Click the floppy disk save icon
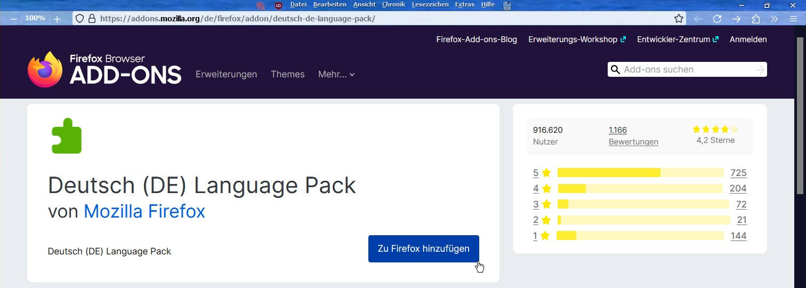Screen dimensions: 806x288 click(x=507, y=5)
